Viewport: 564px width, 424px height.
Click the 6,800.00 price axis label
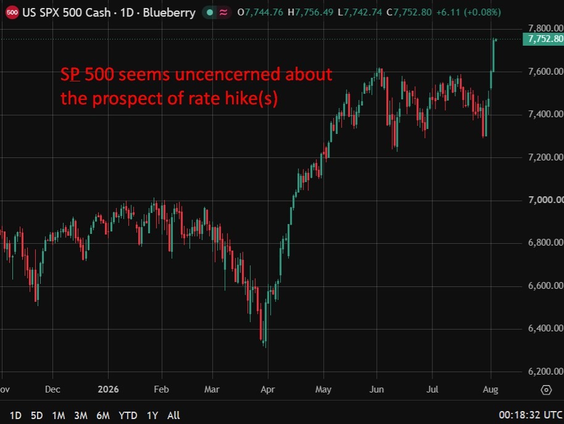(545, 243)
